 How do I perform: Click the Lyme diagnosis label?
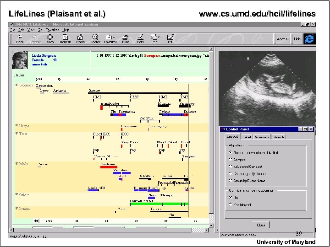(x=44, y=91)
